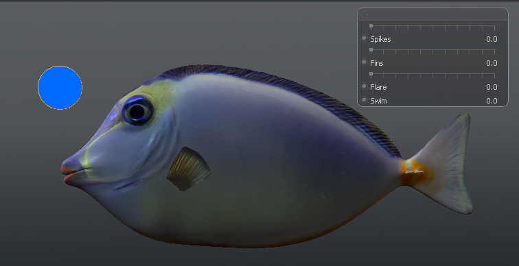Click the Spikes value field 0.0
This screenshot has width=519, height=266.
click(x=492, y=39)
